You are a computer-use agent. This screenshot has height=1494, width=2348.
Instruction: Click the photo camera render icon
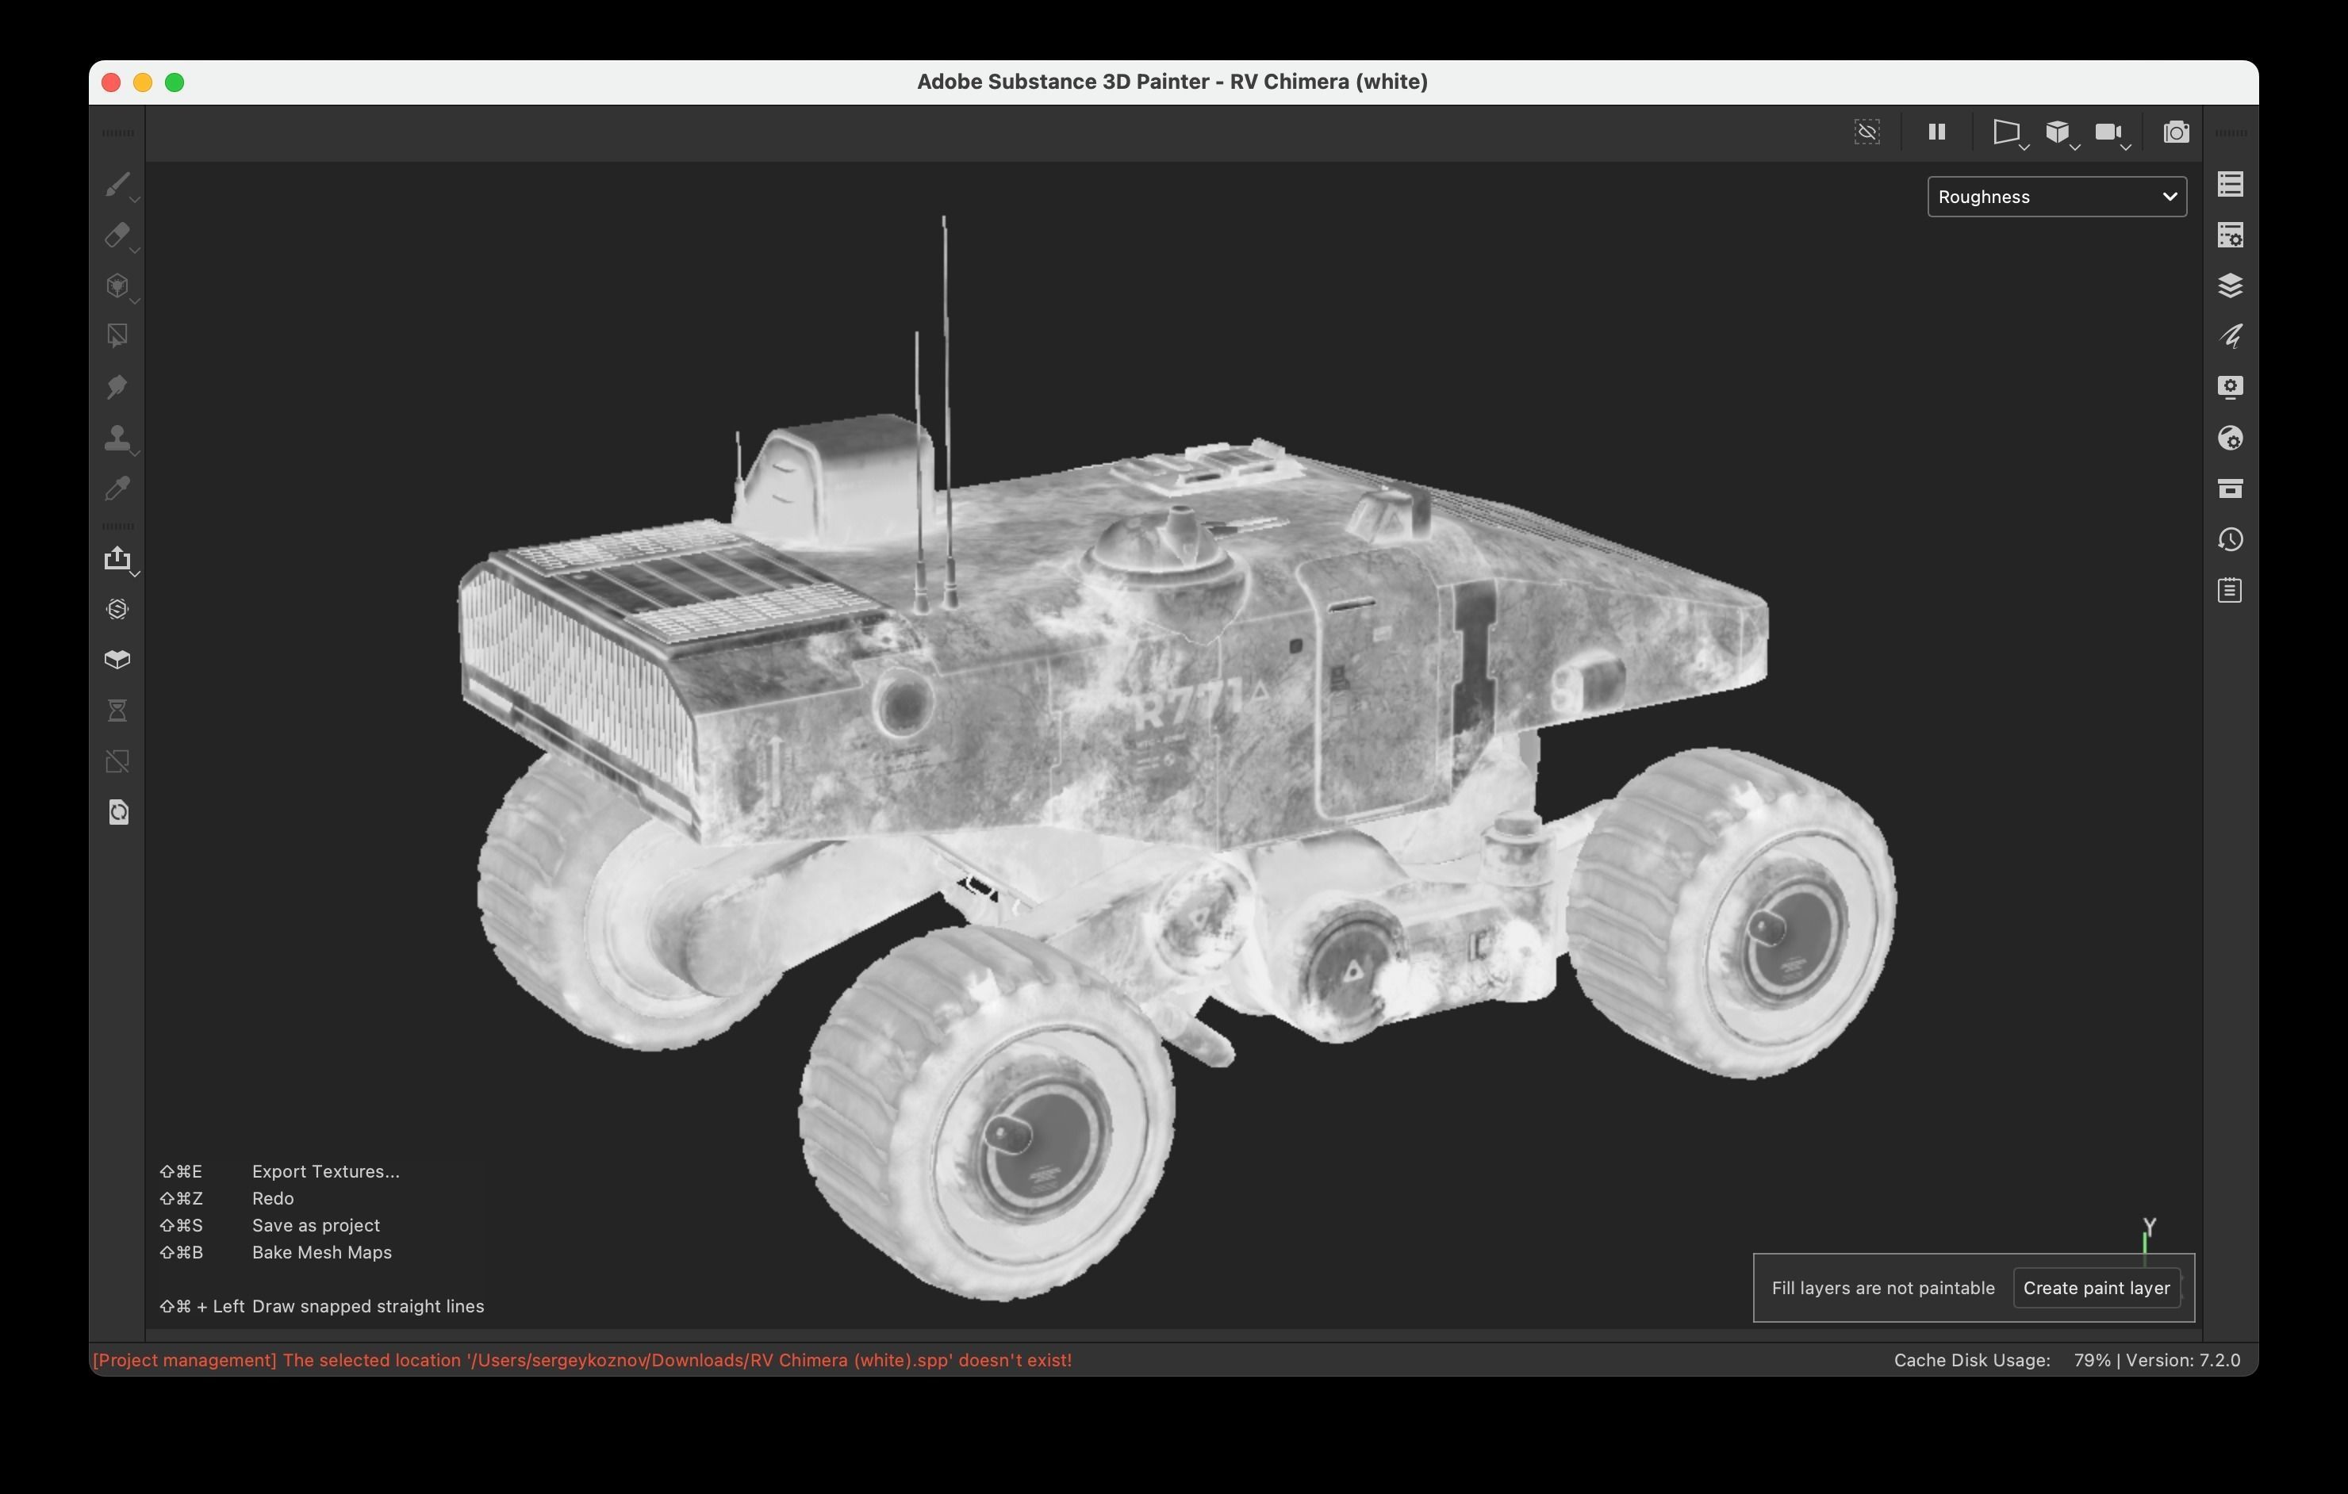coord(2177,132)
